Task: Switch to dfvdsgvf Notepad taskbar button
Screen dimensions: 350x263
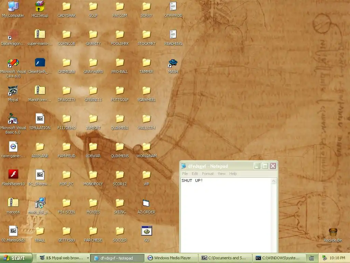Action: click(117, 258)
